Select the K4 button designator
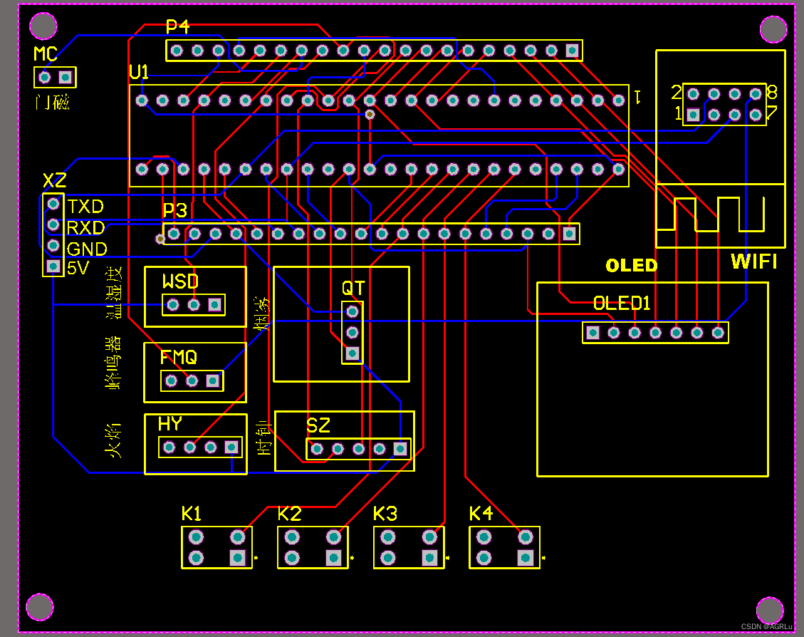 click(x=481, y=514)
